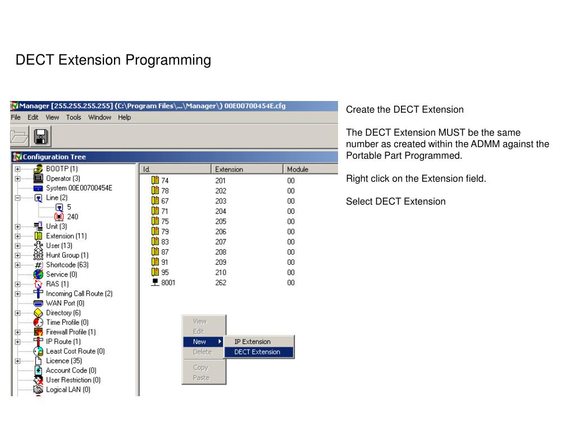The height and width of the screenshot is (431, 575).
Task: Select row with extension 262
Action: [x=238, y=283]
